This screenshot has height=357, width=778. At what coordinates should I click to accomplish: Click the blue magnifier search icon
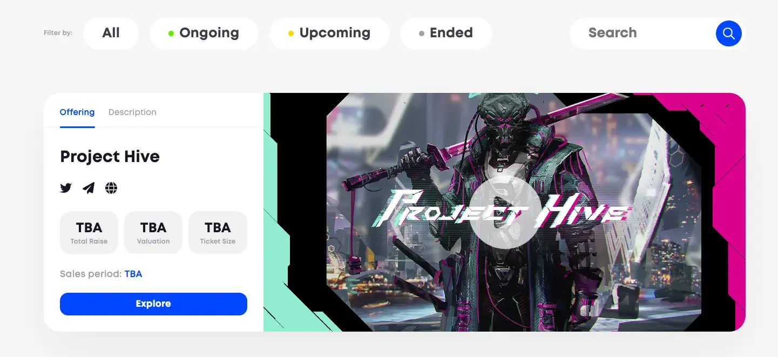pyautogui.click(x=729, y=33)
